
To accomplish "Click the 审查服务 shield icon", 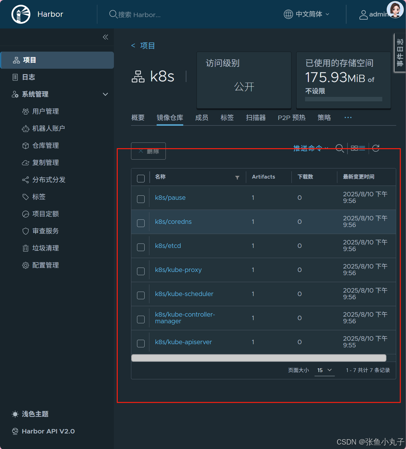I will click(26, 231).
